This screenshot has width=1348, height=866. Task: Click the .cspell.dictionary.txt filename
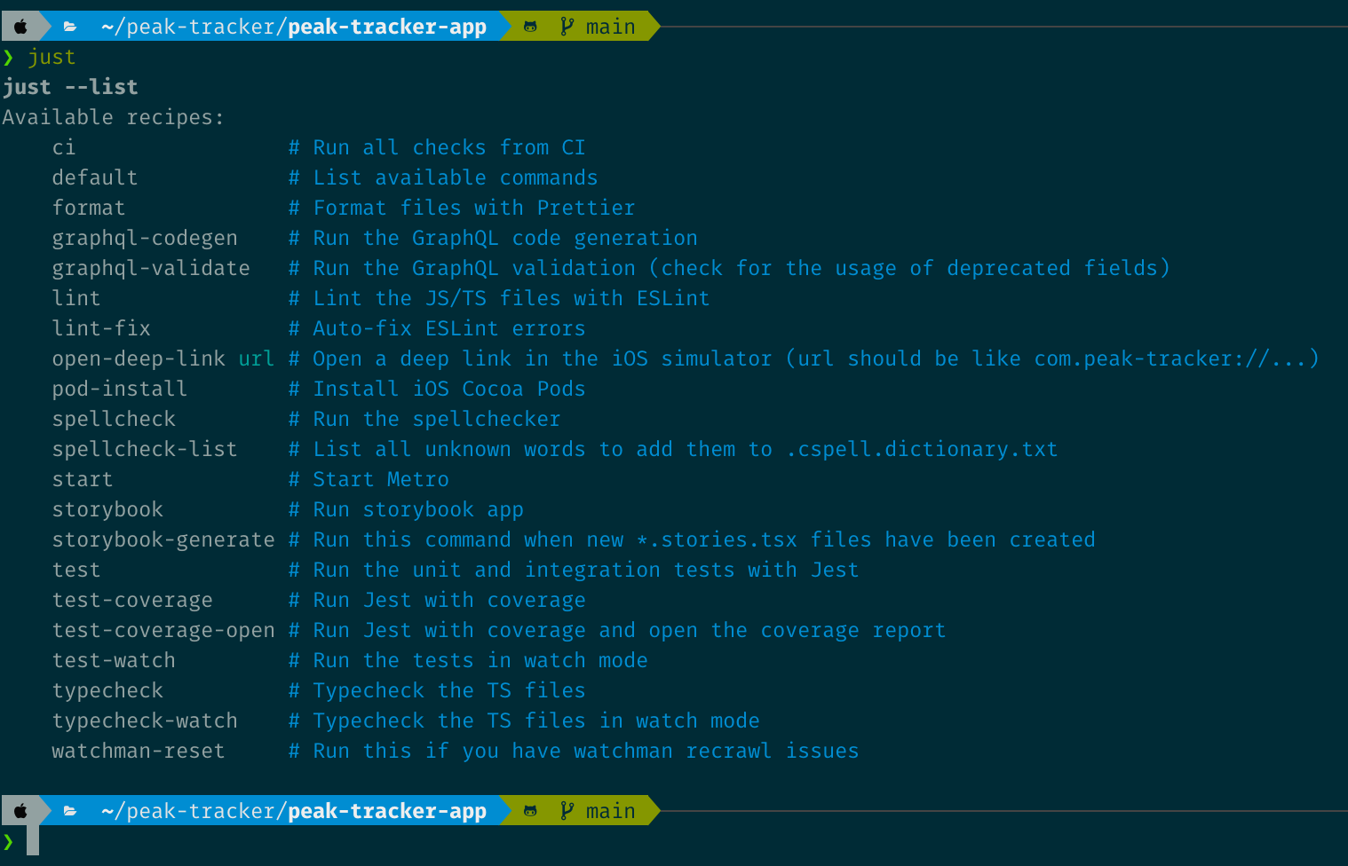click(x=922, y=449)
